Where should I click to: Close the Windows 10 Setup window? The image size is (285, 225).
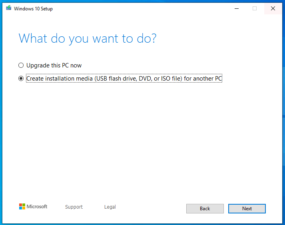(273, 8)
